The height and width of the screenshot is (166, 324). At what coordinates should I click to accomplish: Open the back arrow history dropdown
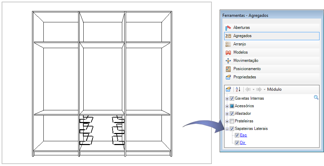click(253, 89)
